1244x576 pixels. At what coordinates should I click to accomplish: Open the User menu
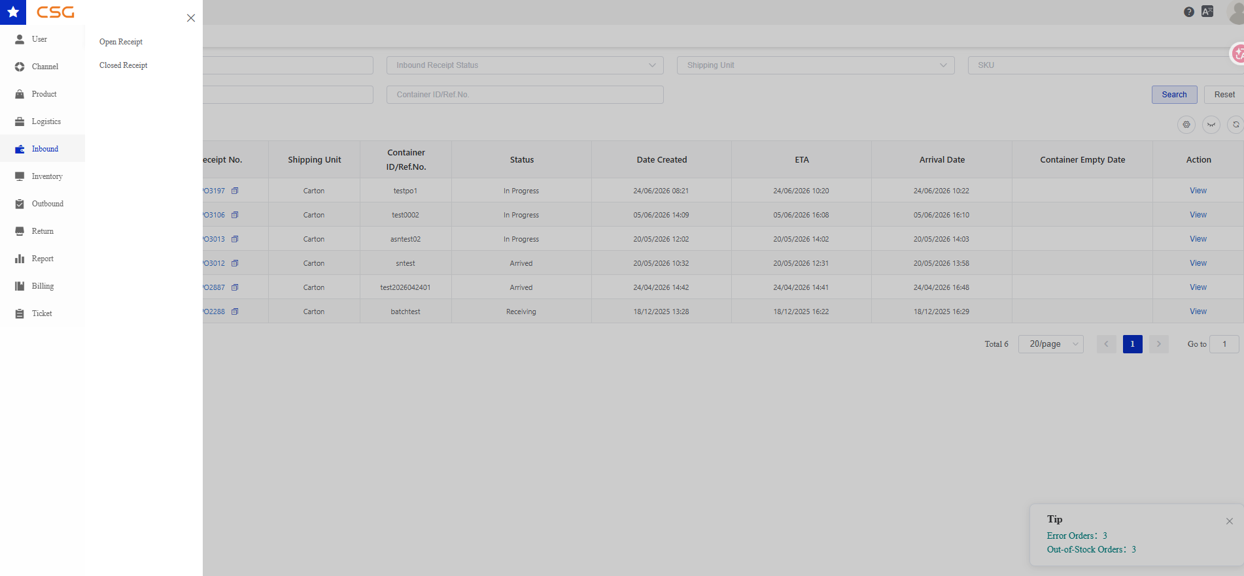pyautogui.click(x=43, y=39)
